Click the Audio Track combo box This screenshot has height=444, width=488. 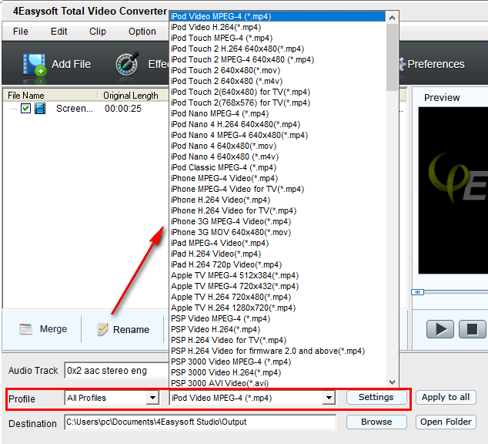point(117,371)
